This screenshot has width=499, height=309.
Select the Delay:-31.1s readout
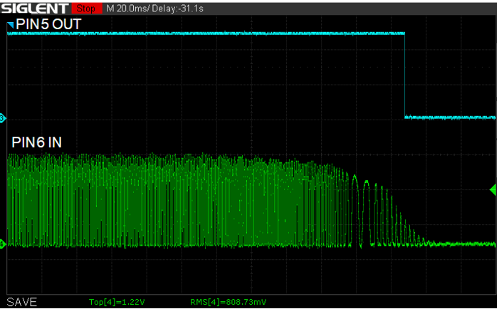coord(177,9)
